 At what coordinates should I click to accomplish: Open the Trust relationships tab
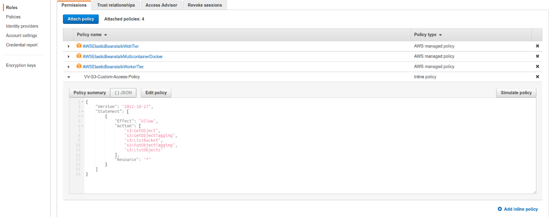pyautogui.click(x=116, y=5)
